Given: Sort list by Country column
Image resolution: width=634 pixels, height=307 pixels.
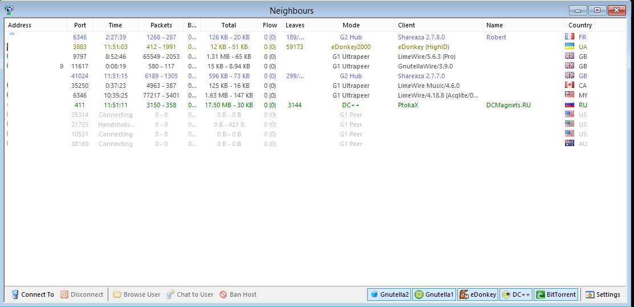Looking at the screenshot, I should 580,25.
